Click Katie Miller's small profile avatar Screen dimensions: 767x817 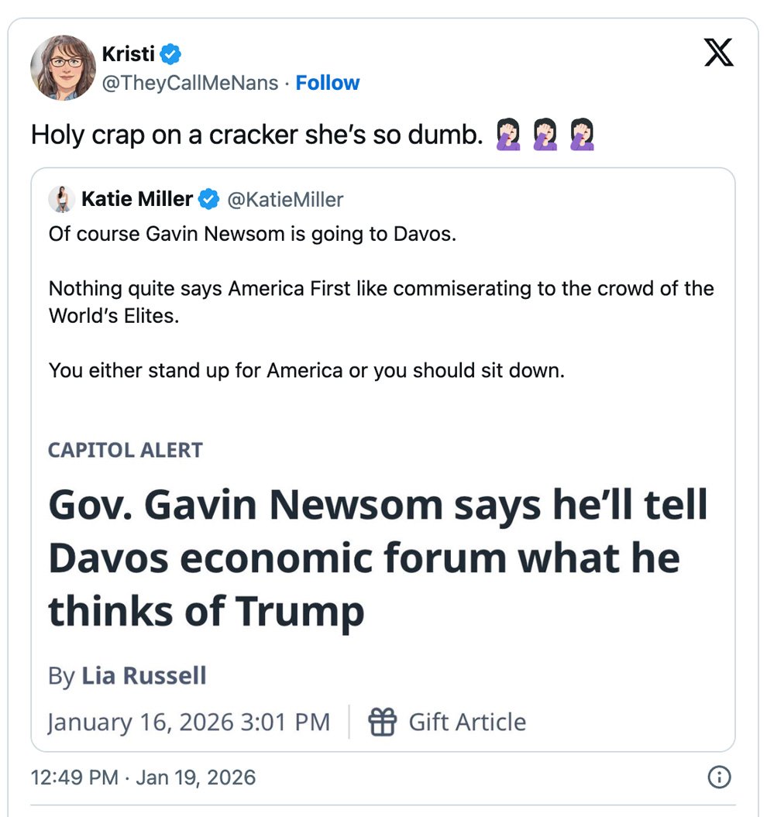point(61,200)
